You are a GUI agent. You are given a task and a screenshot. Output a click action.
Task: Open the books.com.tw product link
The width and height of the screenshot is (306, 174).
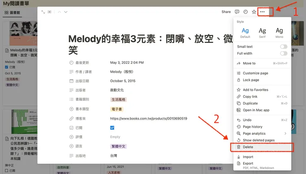click(148, 118)
